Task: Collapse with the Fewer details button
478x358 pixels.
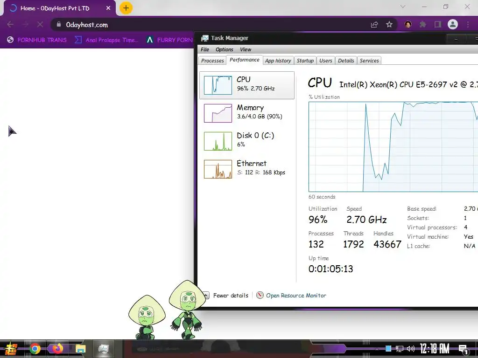Action: pyautogui.click(x=226, y=295)
